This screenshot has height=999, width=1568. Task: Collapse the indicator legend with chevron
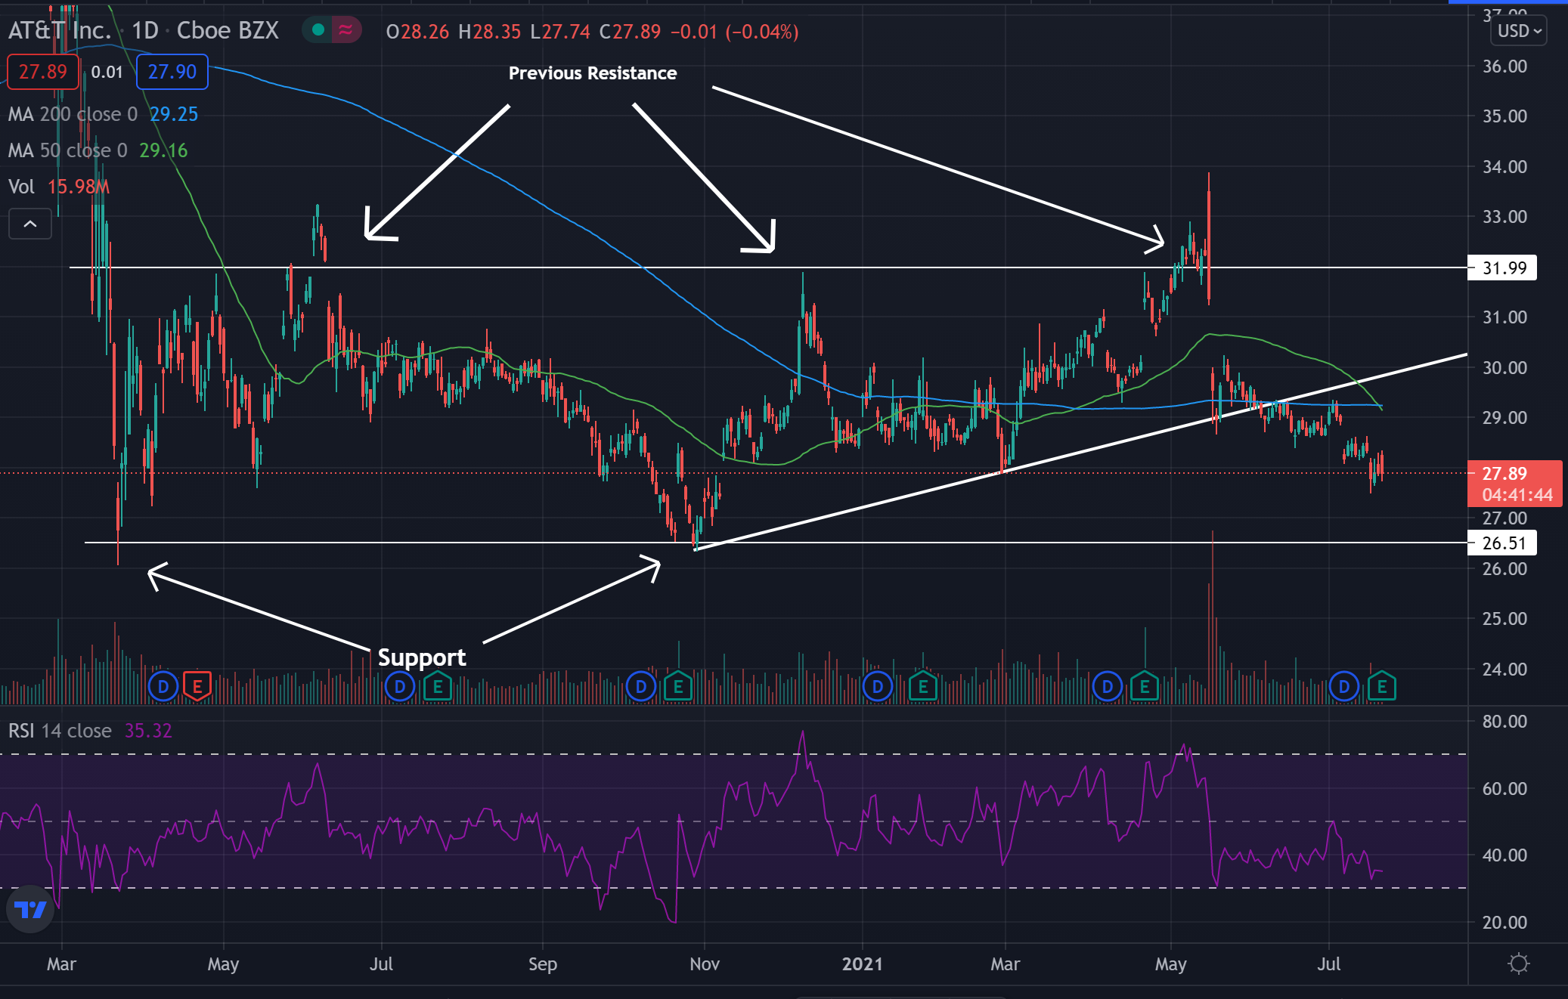coord(30,224)
